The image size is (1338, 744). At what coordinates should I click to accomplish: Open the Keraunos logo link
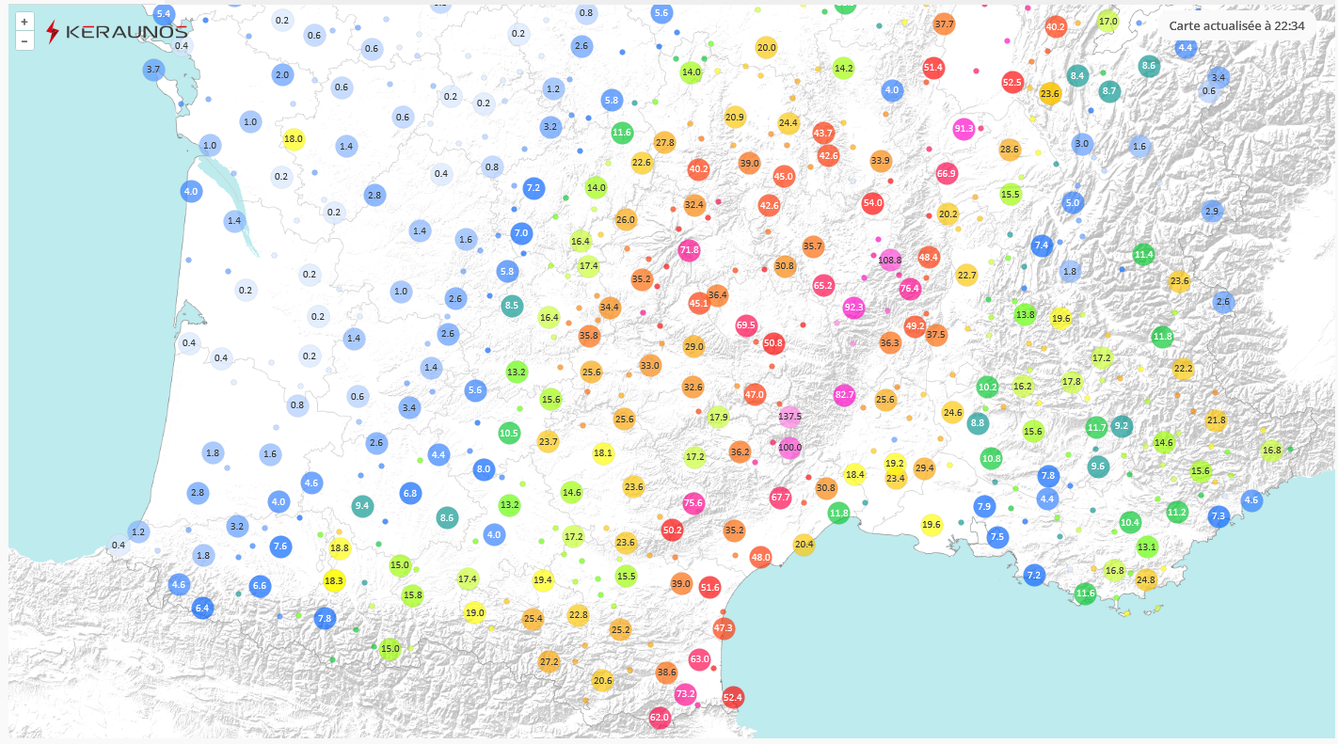[117, 31]
